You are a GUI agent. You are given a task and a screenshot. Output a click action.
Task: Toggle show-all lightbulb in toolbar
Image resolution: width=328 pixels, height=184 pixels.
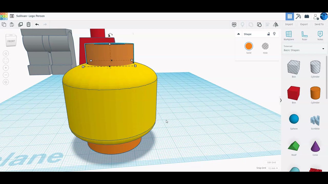(x=242, y=25)
